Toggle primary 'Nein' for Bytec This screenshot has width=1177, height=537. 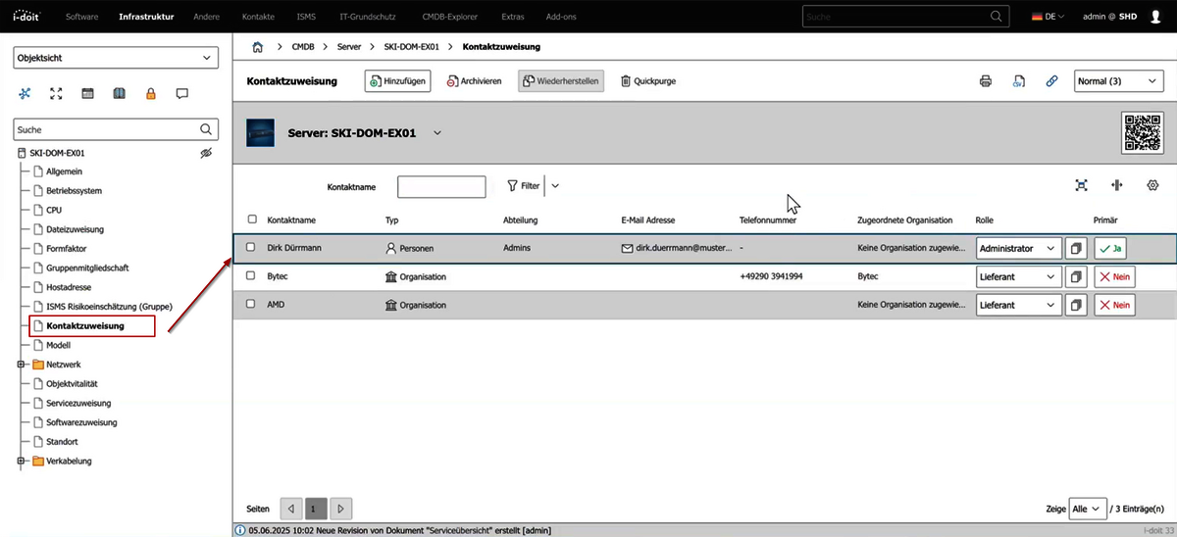(1113, 277)
